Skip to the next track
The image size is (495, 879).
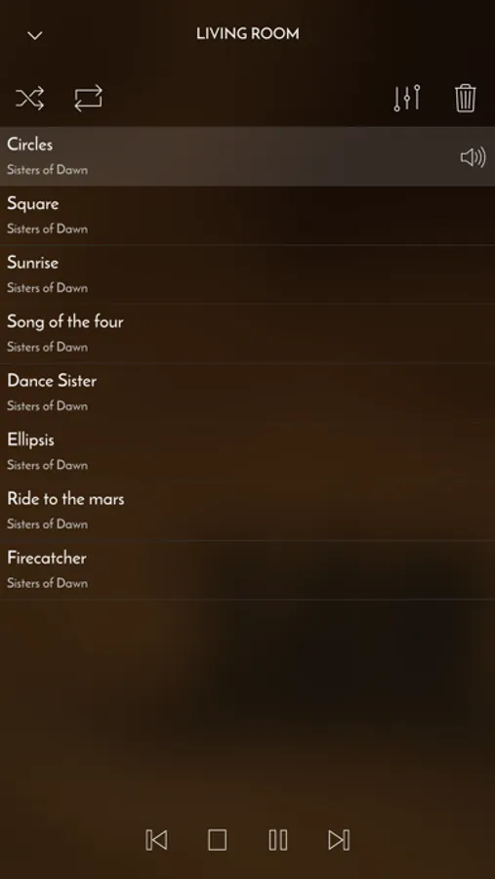[339, 840]
